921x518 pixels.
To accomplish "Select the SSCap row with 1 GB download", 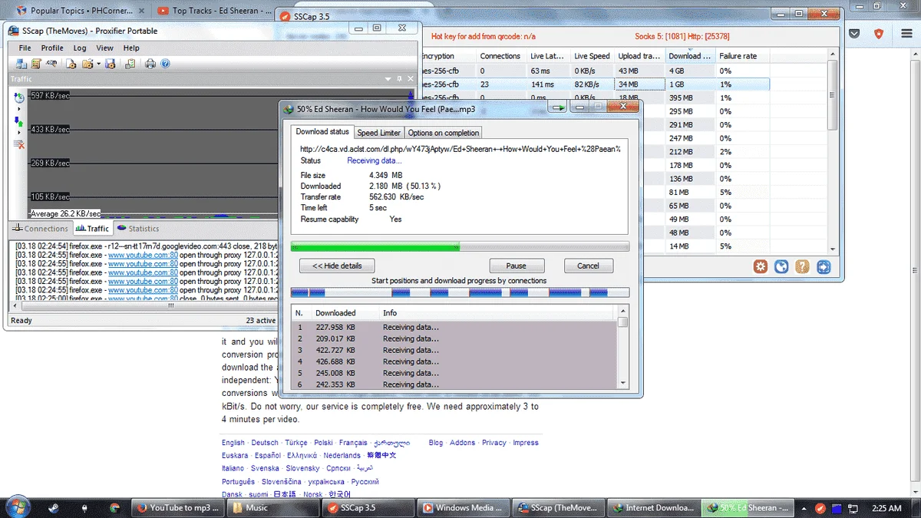I will pos(595,84).
